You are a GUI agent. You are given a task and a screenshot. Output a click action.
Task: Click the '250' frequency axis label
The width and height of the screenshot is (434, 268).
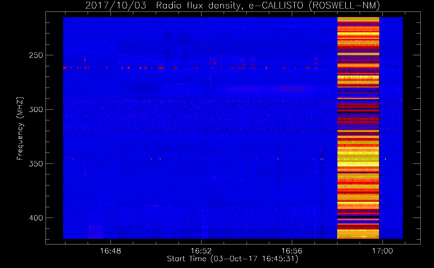(x=36, y=55)
